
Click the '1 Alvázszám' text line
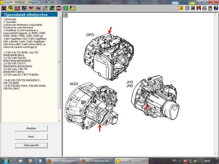(x=10, y=19)
